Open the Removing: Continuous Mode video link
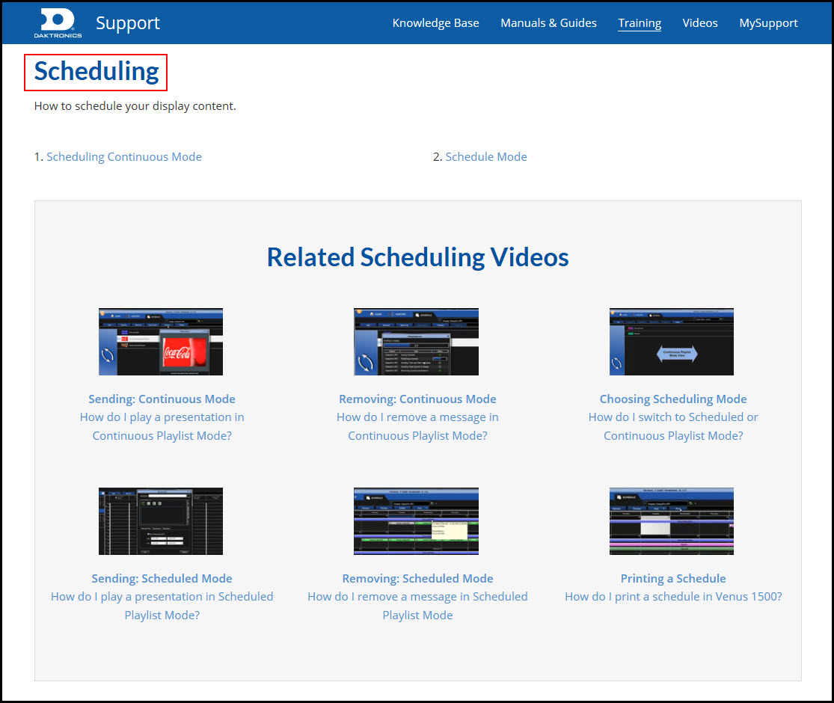Viewport: 834px width, 703px height. click(417, 399)
